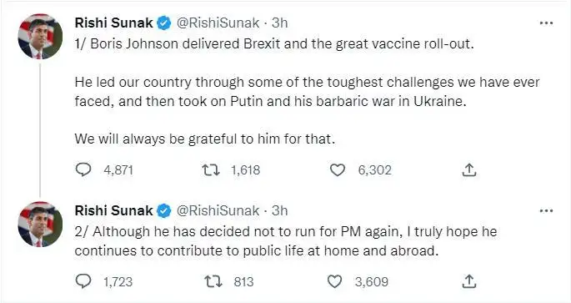Open Rishi Sunak's profile picture on first tweet
The width and height of the screenshot is (571, 303).
click(40, 37)
